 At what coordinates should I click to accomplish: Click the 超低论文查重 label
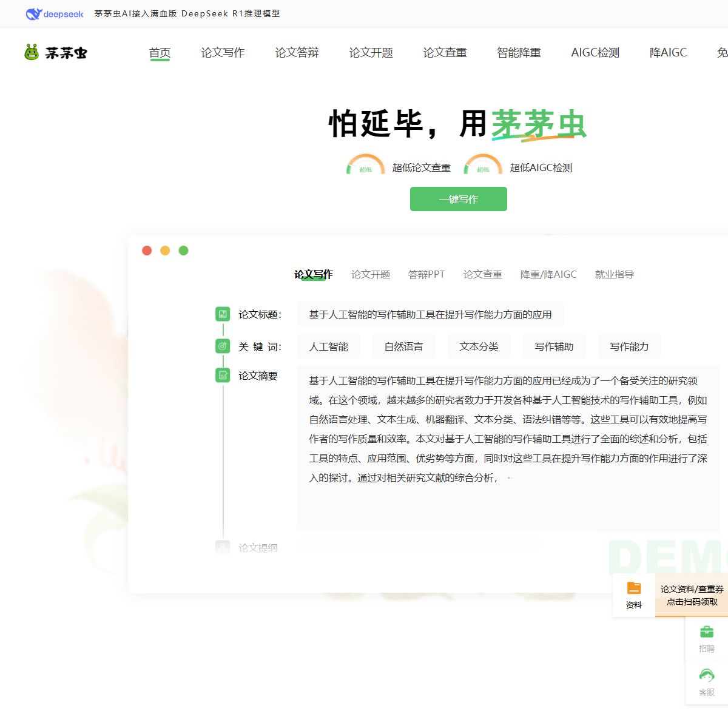pos(422,167)
